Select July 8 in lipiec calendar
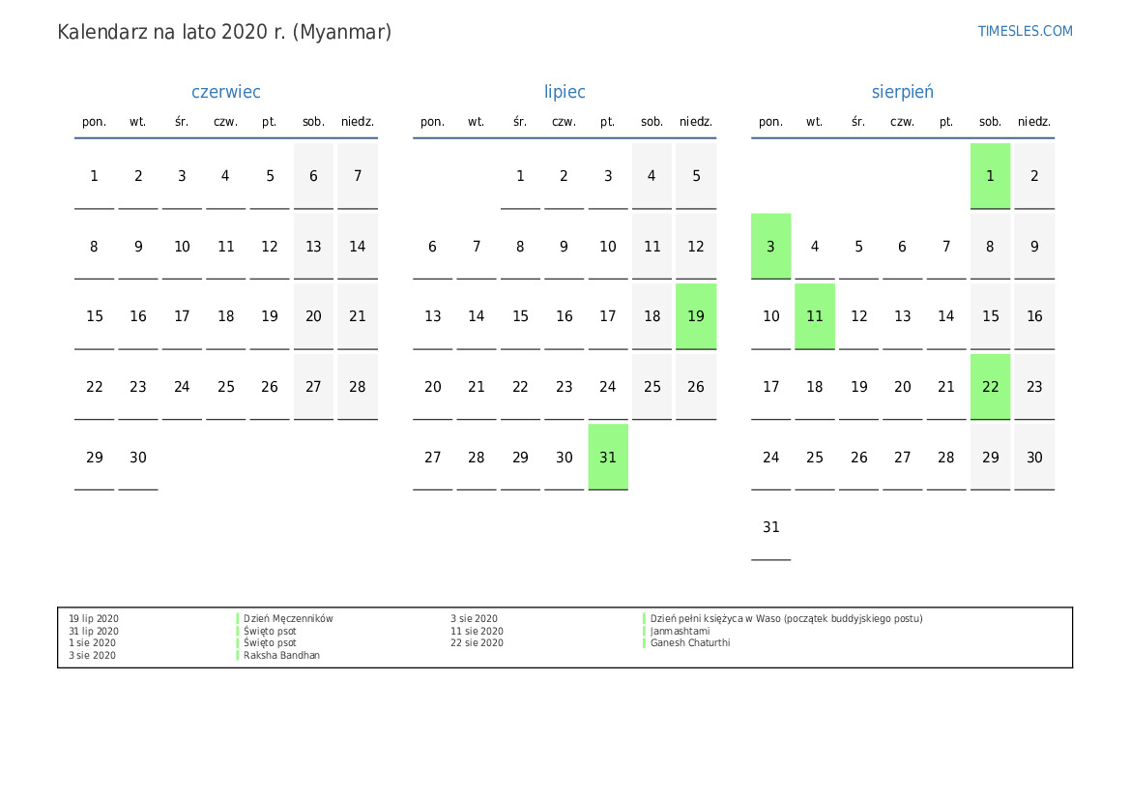 520,247
